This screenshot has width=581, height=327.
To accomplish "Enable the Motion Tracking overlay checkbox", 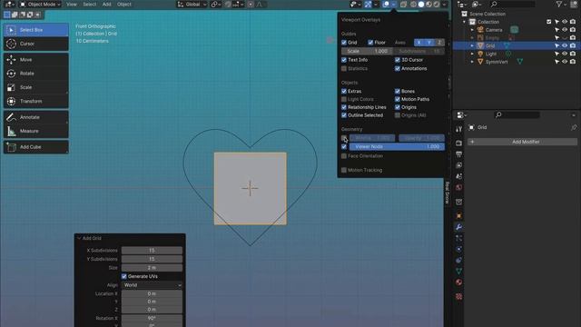I will point(344,170).
